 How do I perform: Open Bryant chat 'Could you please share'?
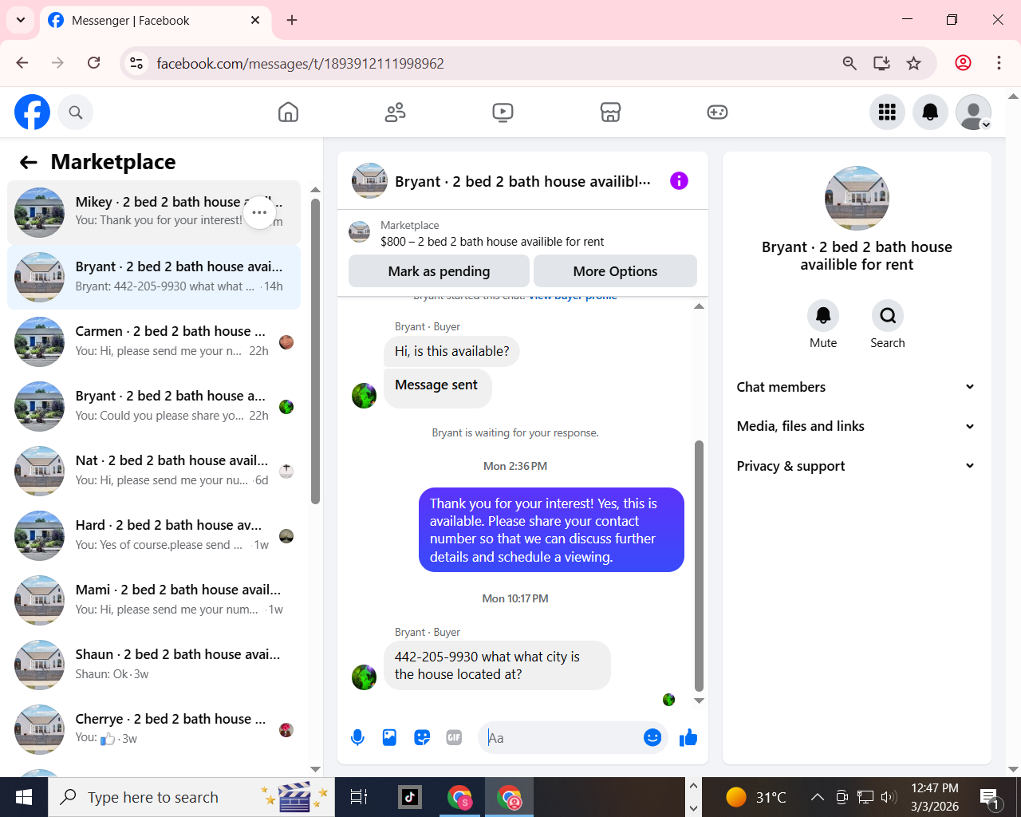pyautogui.click(x=154, y=407)
